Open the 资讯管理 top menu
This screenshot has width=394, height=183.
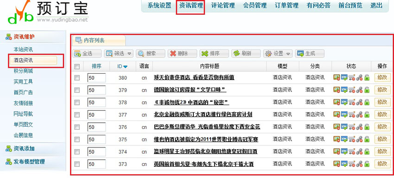(x=191, y=5)
